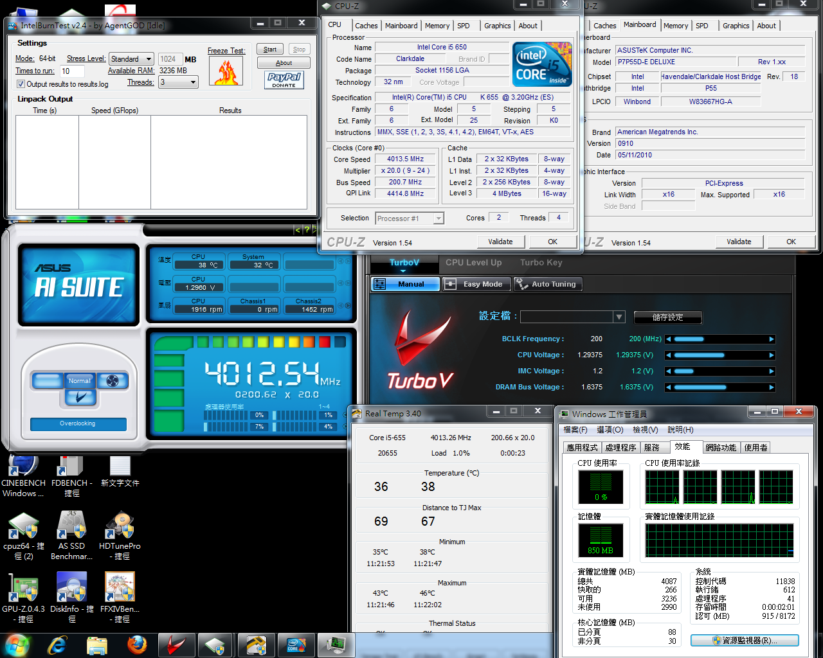Open the FFXIVBench desktop shortcut
Viewport: 823px width, 658px height.
(x=120, y=598)
